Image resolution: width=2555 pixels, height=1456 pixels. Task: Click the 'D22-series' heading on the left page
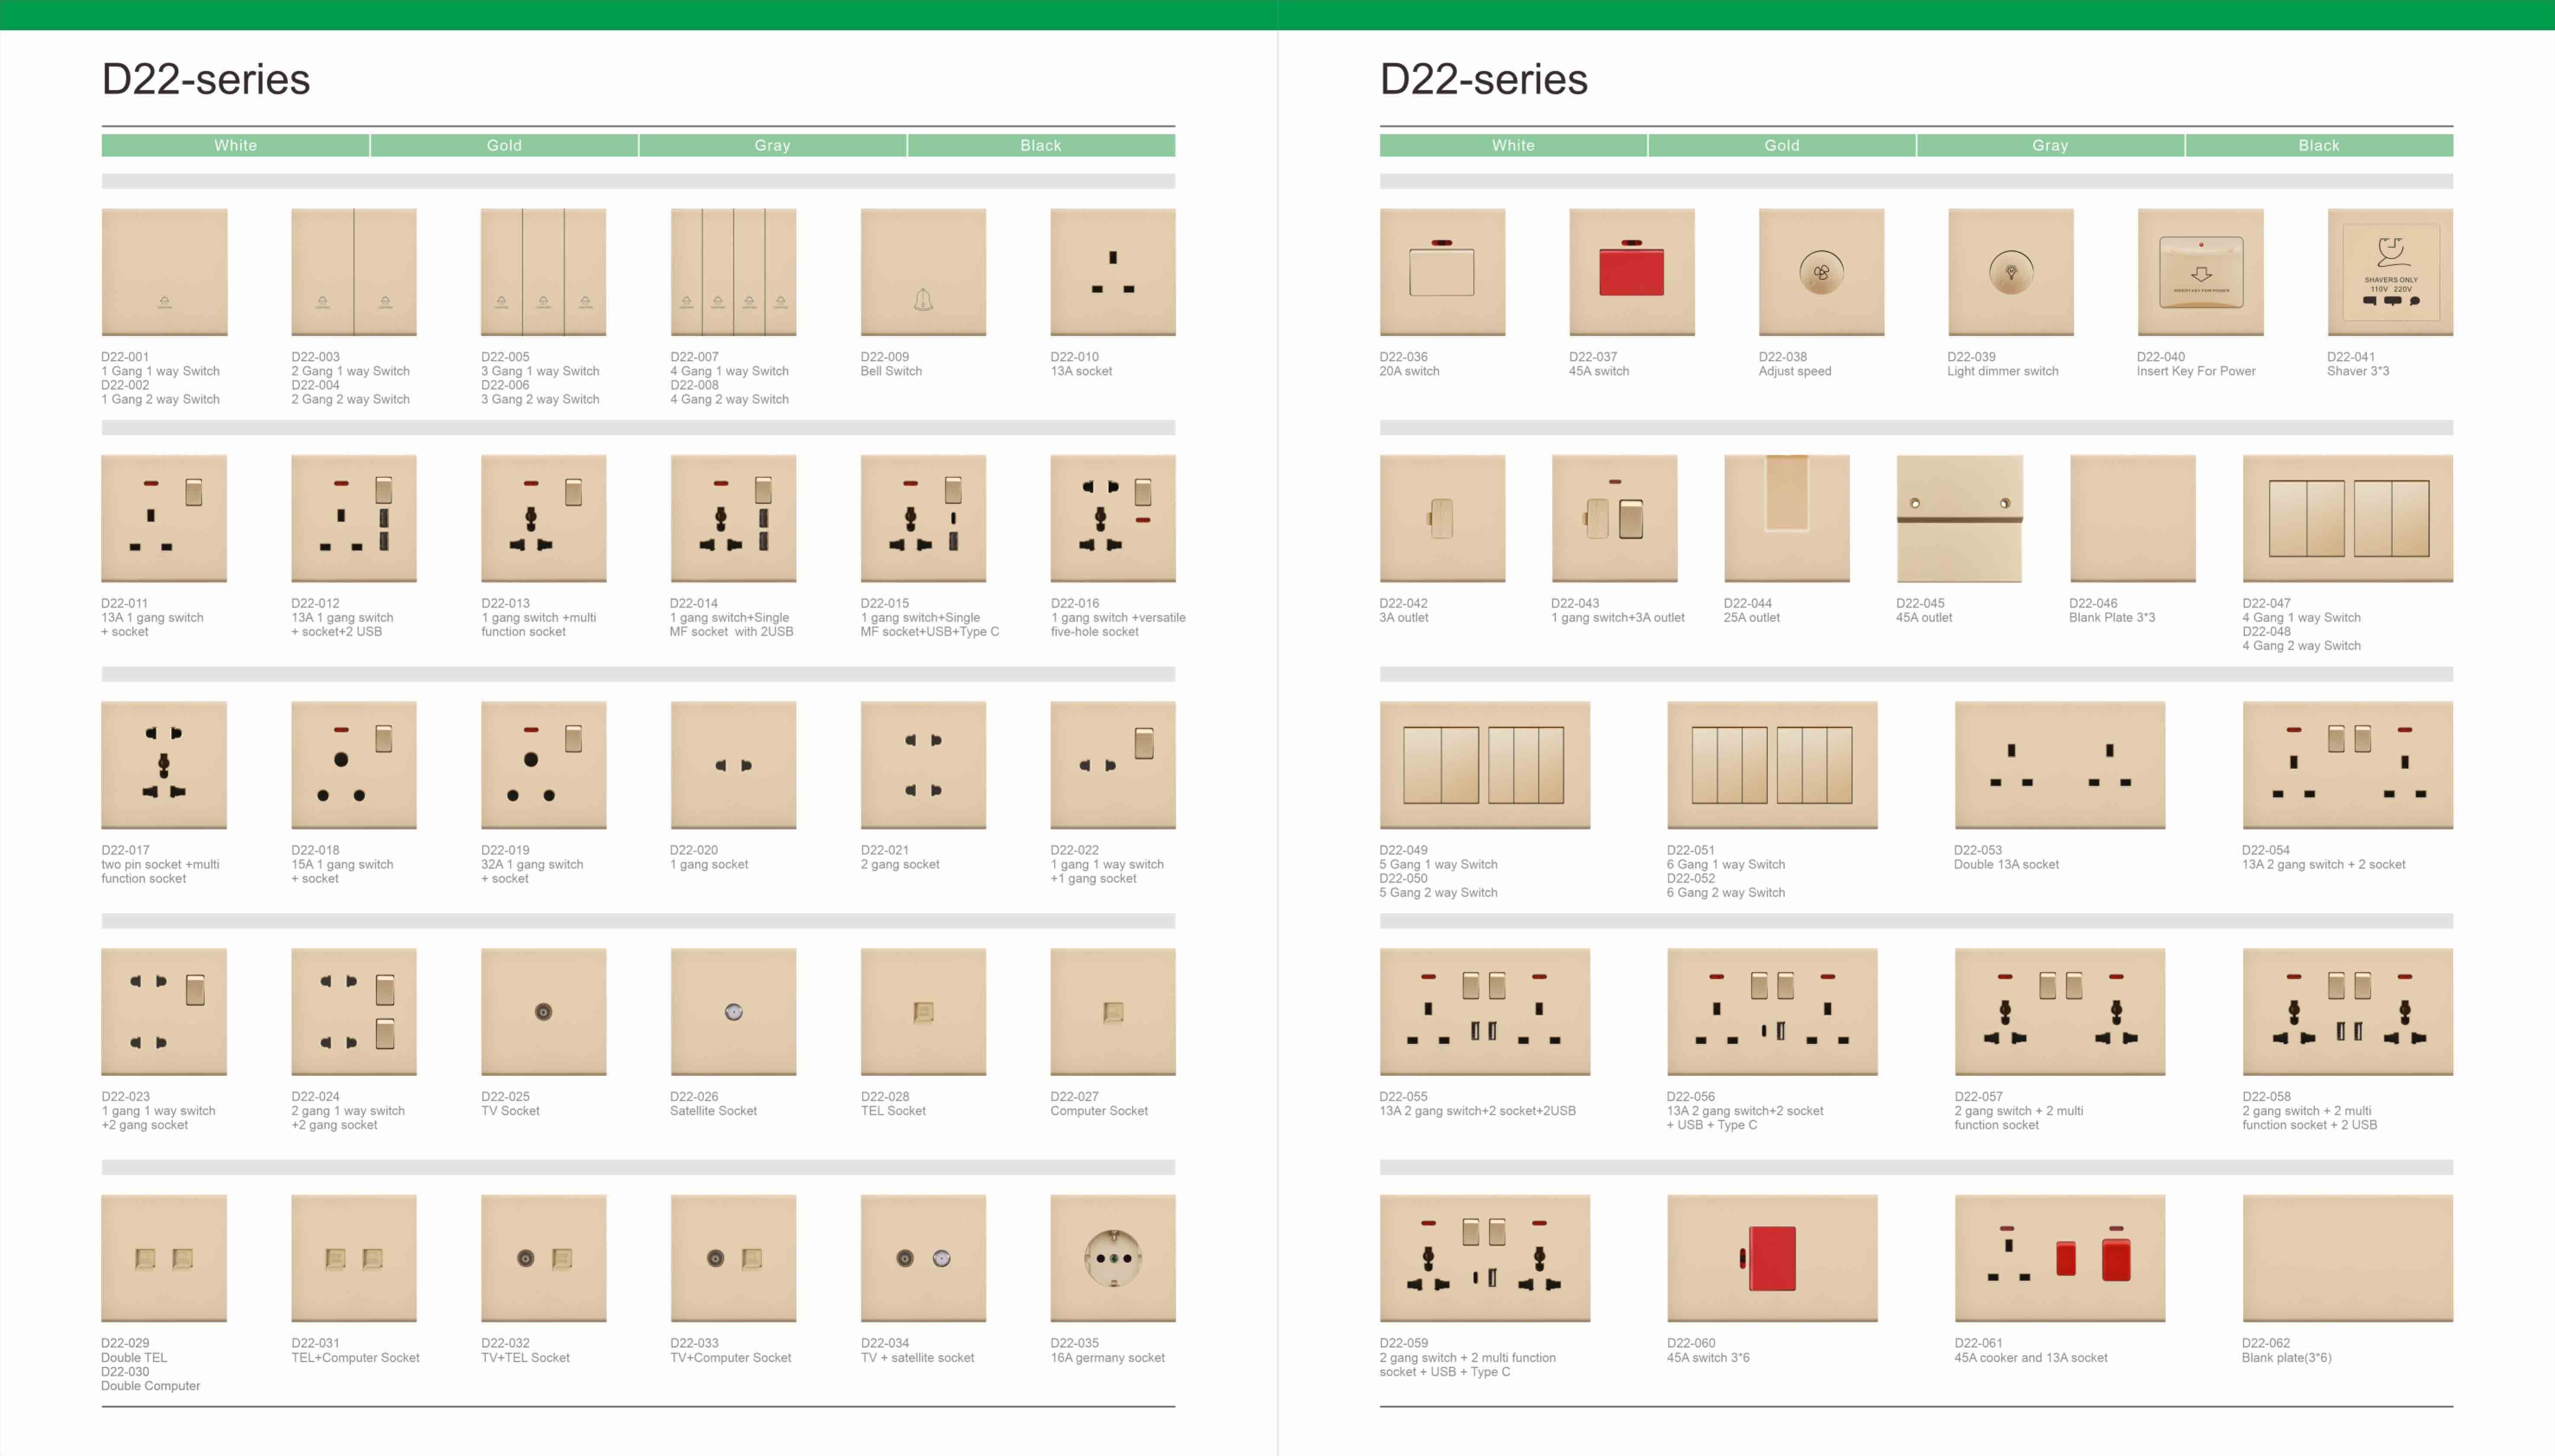(x=206, y=79)
